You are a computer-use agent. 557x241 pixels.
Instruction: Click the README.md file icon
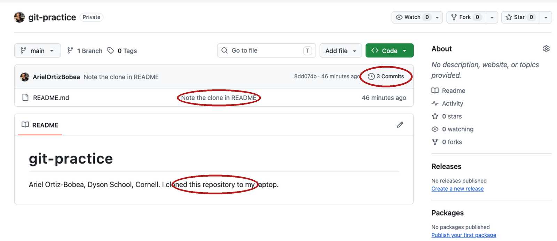click(25, 98)
